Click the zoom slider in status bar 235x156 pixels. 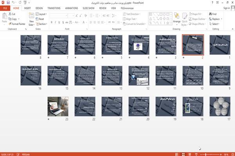[x=211, y=154]
